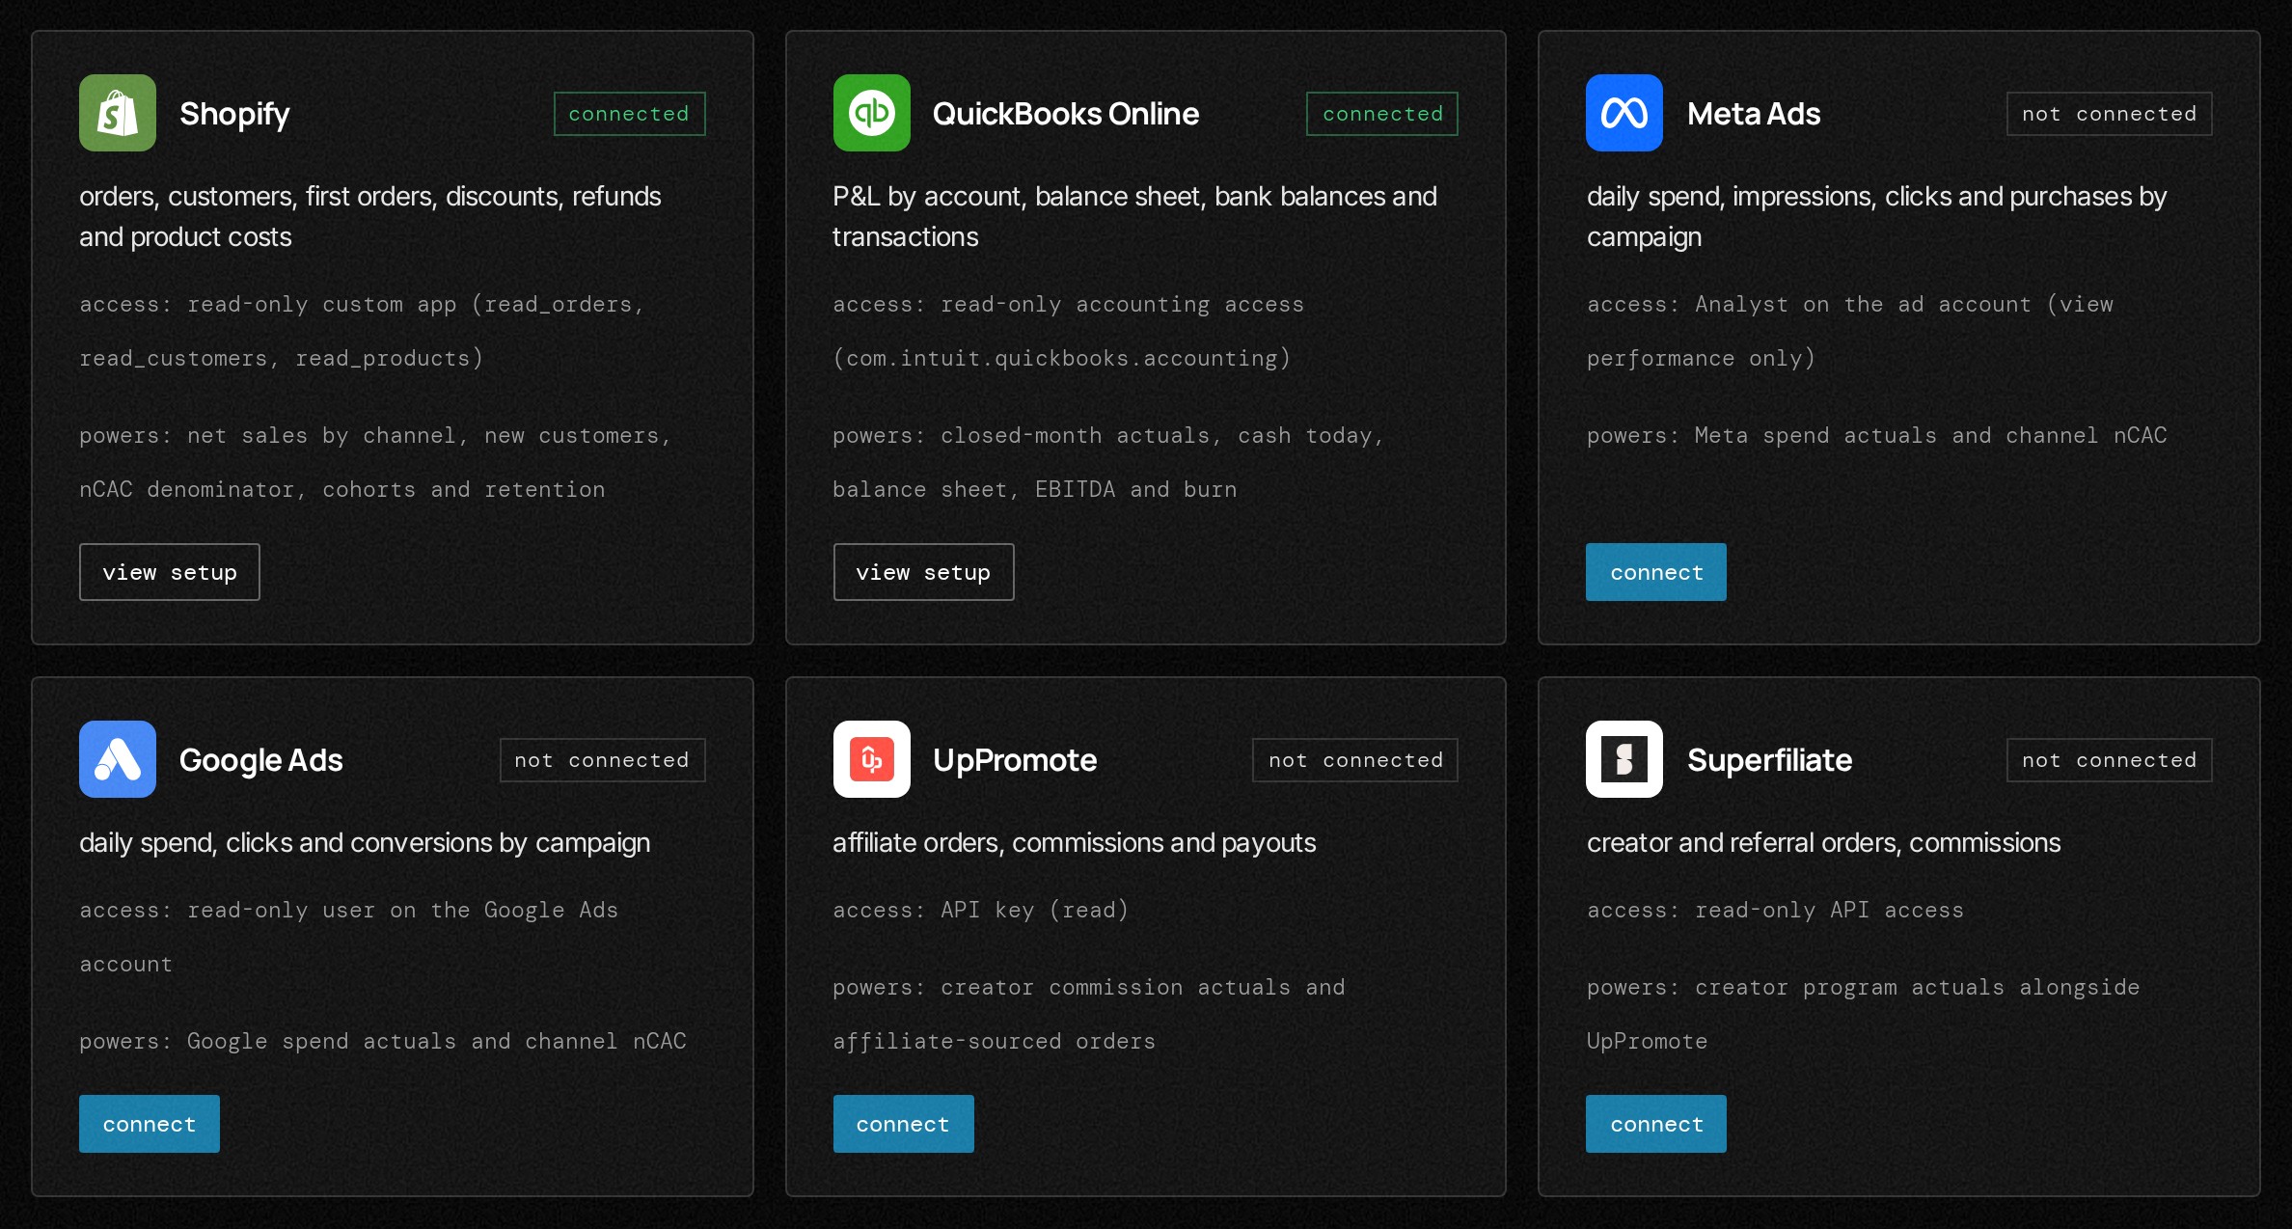Image resolution: width=2292 pixels, height=1229 pixels.
Task: Click 'creator and referral orders, commissions' text
Action: [1823, 842]
